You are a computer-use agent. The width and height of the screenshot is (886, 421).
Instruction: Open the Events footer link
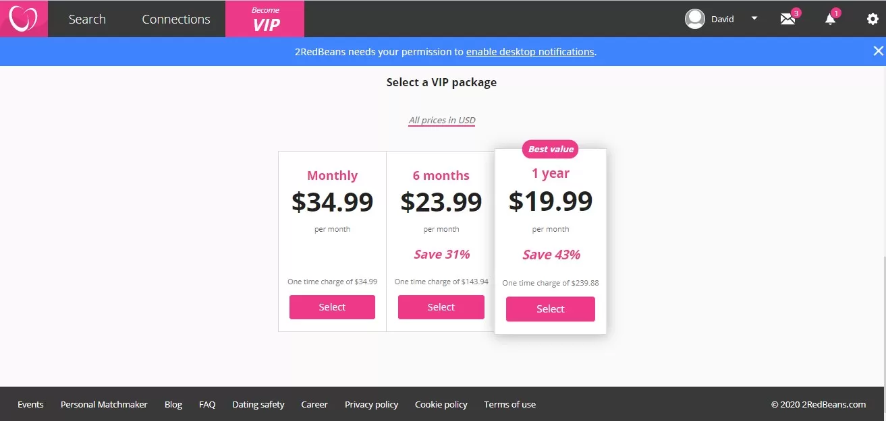tap(30, 405)
